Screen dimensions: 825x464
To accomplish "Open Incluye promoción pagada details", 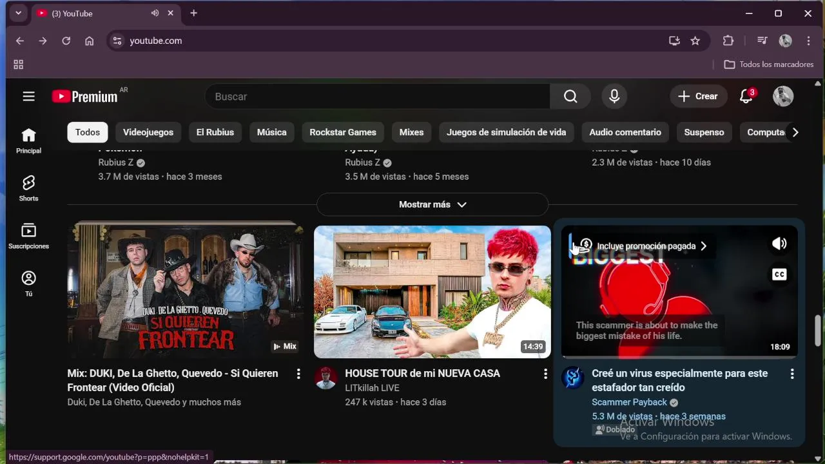I will coord(646,246).
